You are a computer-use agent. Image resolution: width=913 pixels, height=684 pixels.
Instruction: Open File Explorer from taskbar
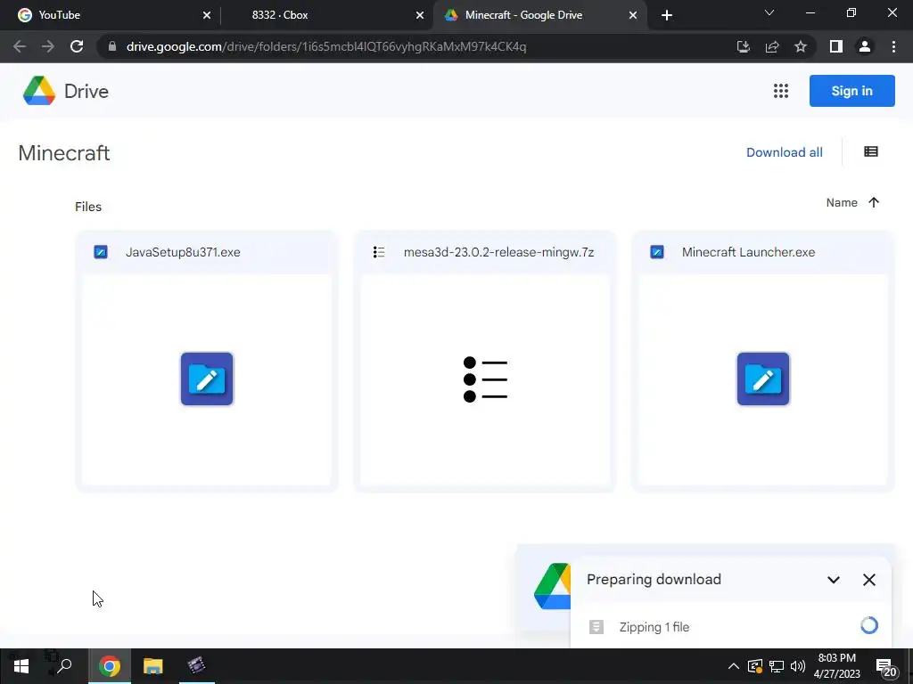point(153,666)
